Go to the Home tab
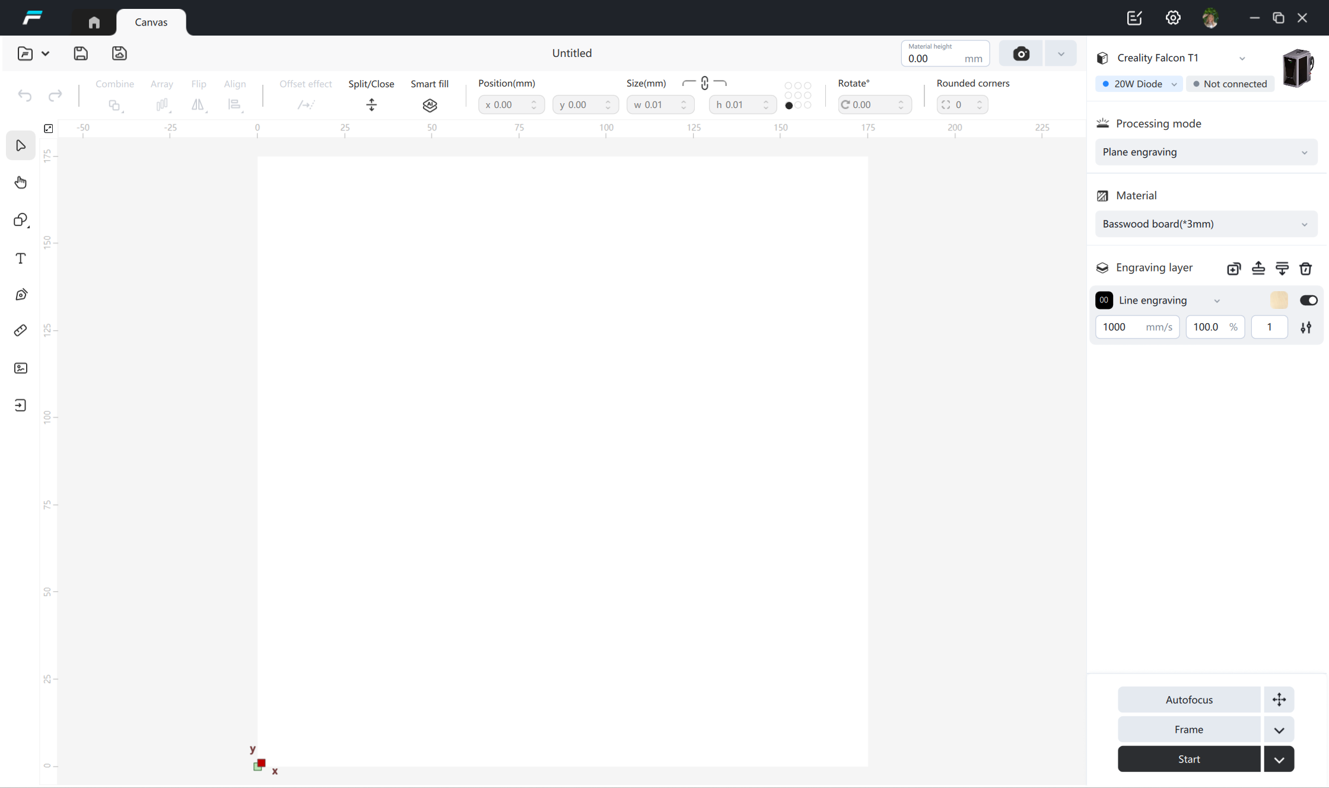This screenshot has height=788, width=1329. [94, 23]
